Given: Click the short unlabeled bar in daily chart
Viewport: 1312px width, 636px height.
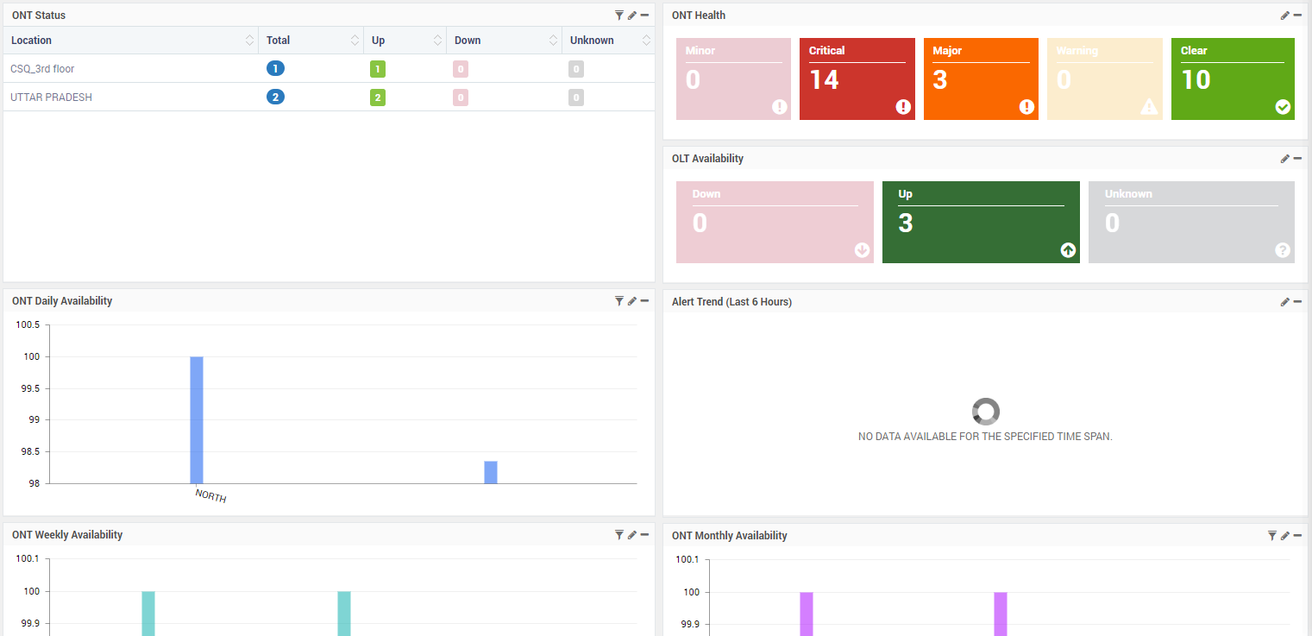Looking at the screenshot, I should [491, 472].
